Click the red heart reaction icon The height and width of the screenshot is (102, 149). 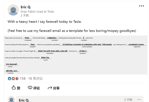13,79
